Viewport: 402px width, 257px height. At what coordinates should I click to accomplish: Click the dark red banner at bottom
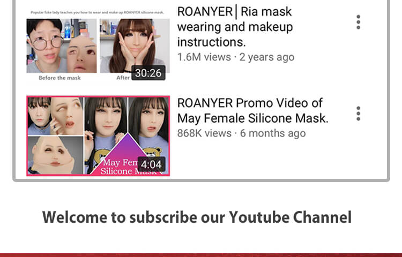coord(201,255)
